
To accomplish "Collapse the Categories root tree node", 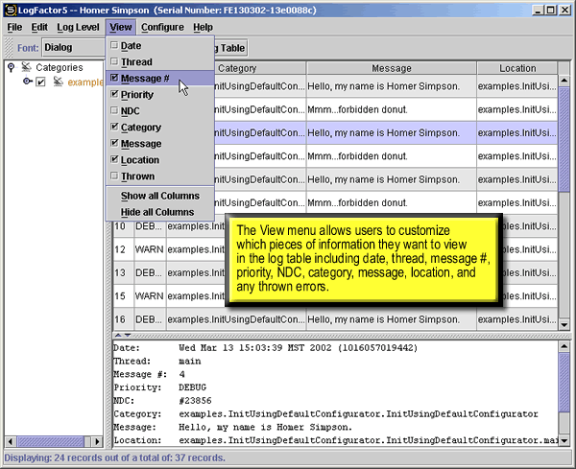I will (11, 67).
